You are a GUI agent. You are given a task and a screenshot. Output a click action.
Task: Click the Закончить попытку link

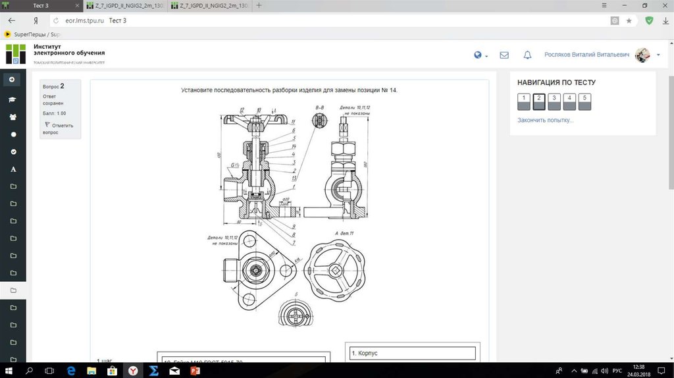coord(545,120)
